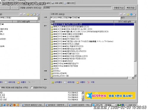Screen dimensions: 148x111
Task: Sort server list by 이름 column header
Action: point(82,22)
